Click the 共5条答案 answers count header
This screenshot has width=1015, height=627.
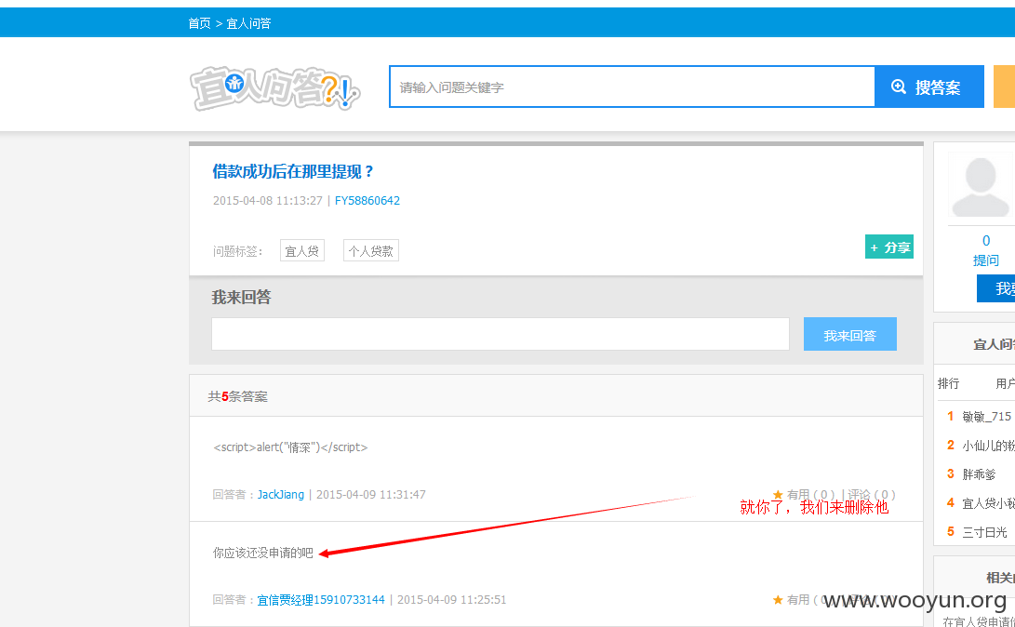click(237, 396)
